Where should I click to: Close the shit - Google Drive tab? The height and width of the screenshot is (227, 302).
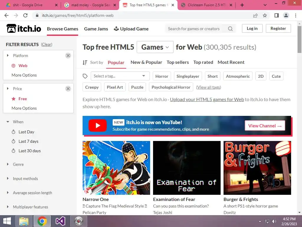click(x=56, y=5)
